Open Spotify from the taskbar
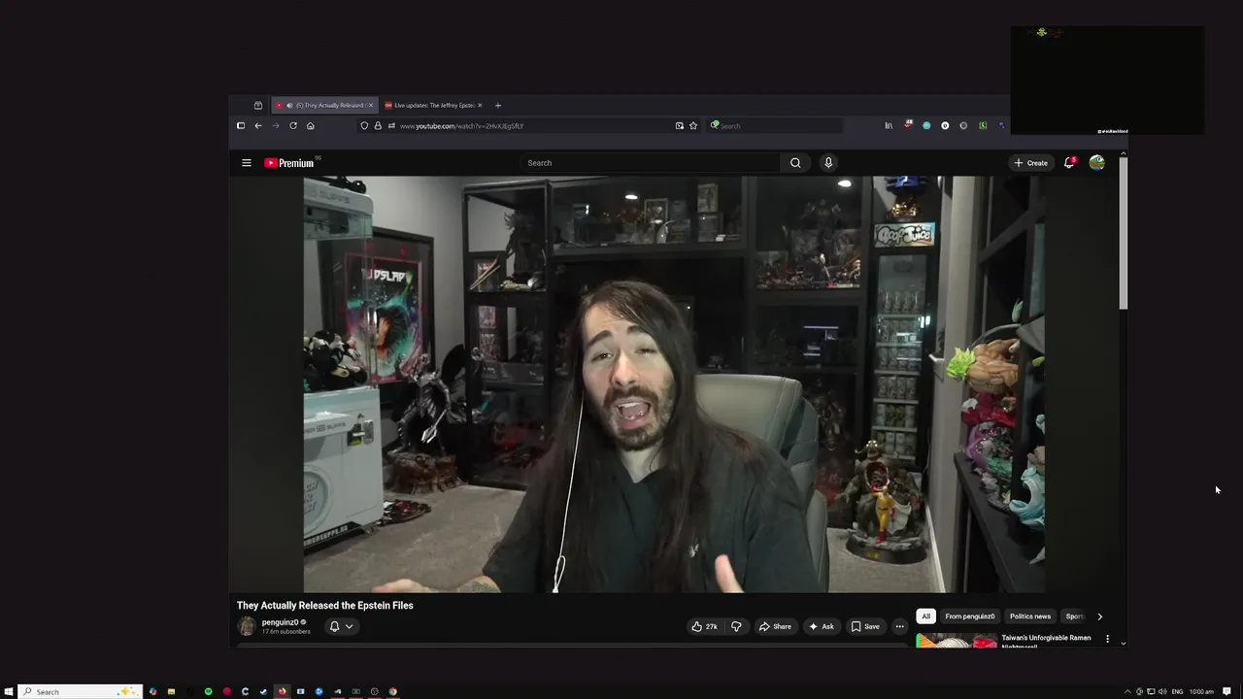The height and width of the screenshot is (699, 1243). point(208,691)
